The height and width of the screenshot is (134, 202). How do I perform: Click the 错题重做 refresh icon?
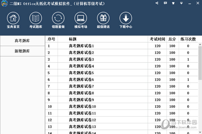point(58,18)
